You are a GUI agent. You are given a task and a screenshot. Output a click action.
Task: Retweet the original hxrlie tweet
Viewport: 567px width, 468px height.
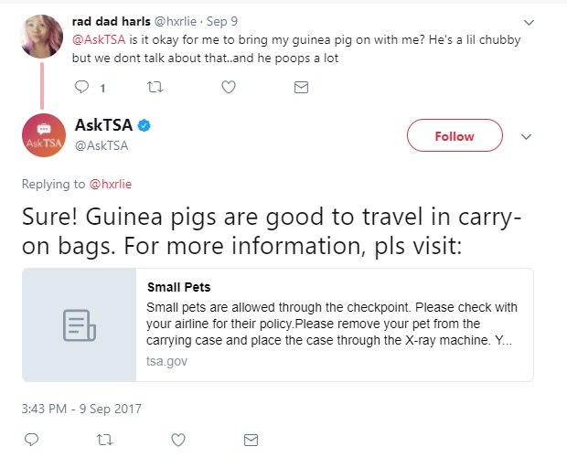155,88
